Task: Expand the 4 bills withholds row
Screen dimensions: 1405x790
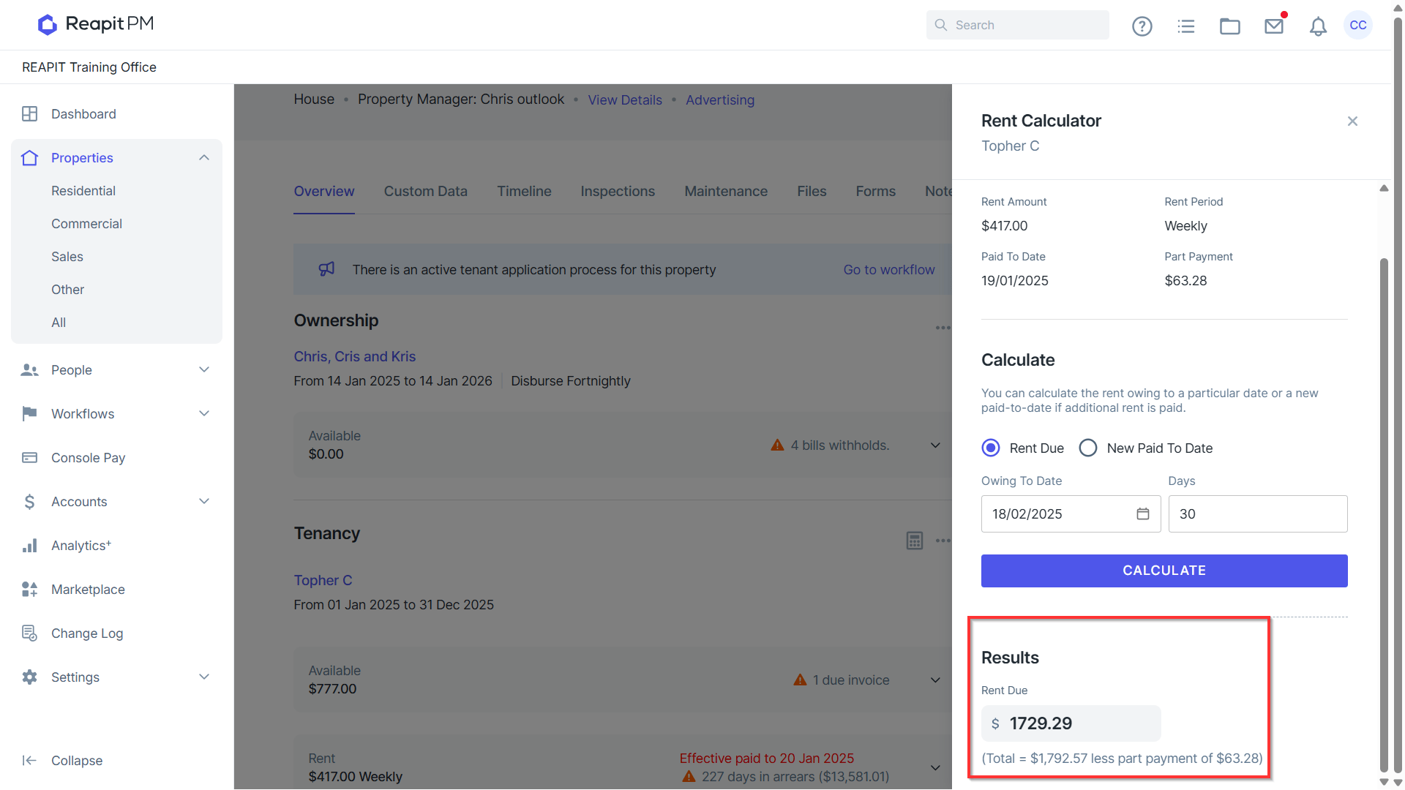Action: click(935, 445)
